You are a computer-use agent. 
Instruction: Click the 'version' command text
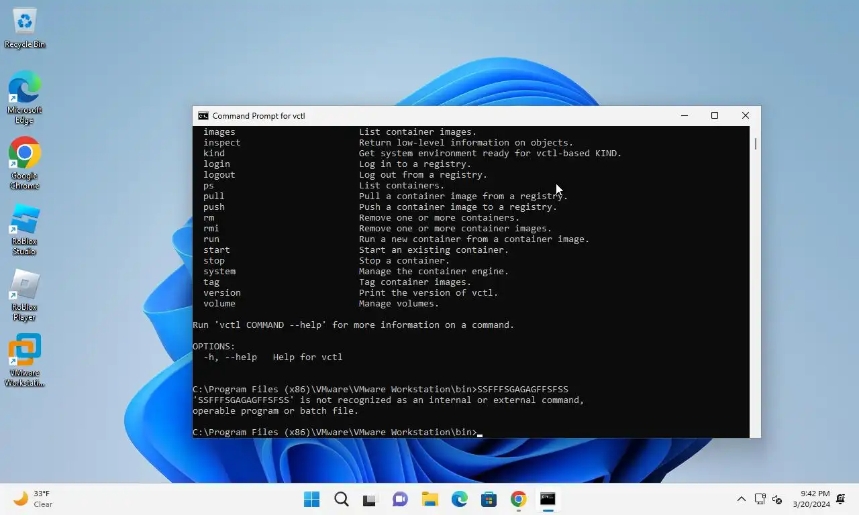click(x=222, y=293)
